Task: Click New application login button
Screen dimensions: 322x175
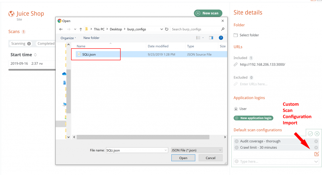Action: pyautogui.click(x=253, y=118)
